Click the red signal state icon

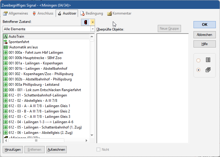[x=86, y=22]
